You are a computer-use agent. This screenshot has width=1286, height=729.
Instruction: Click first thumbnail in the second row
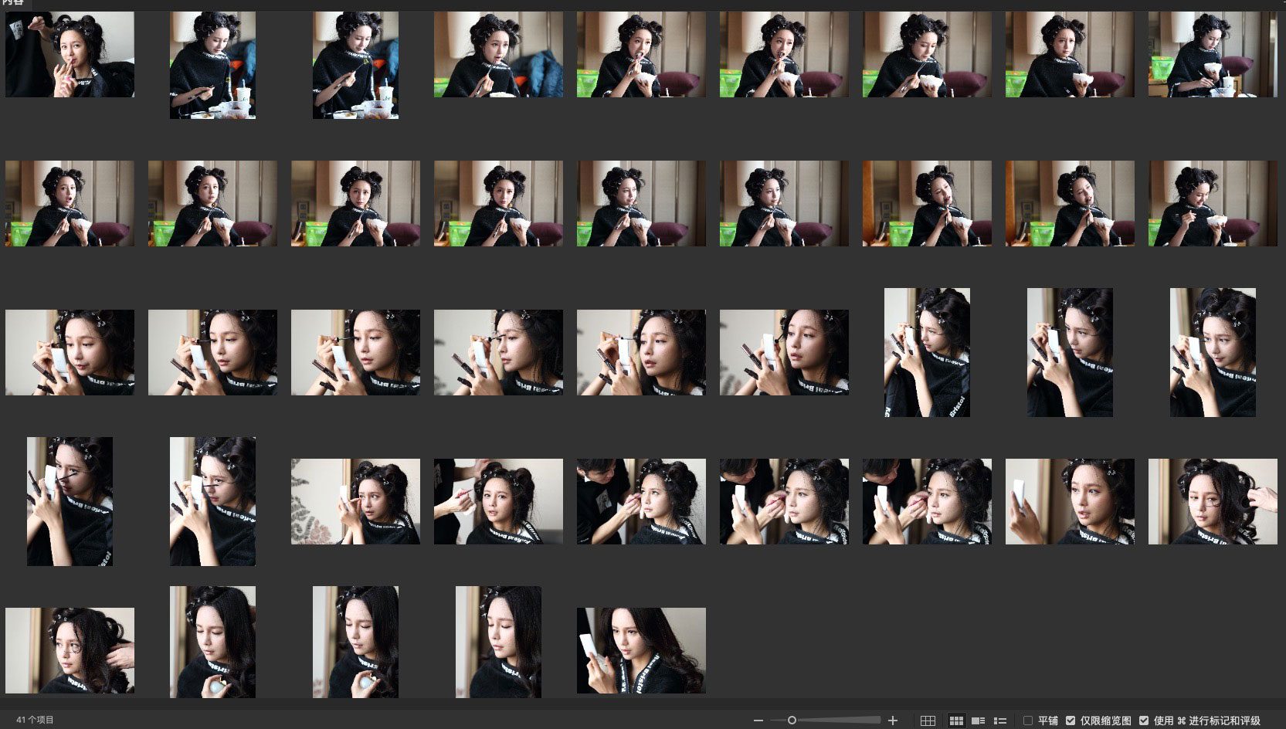[70, 203]
